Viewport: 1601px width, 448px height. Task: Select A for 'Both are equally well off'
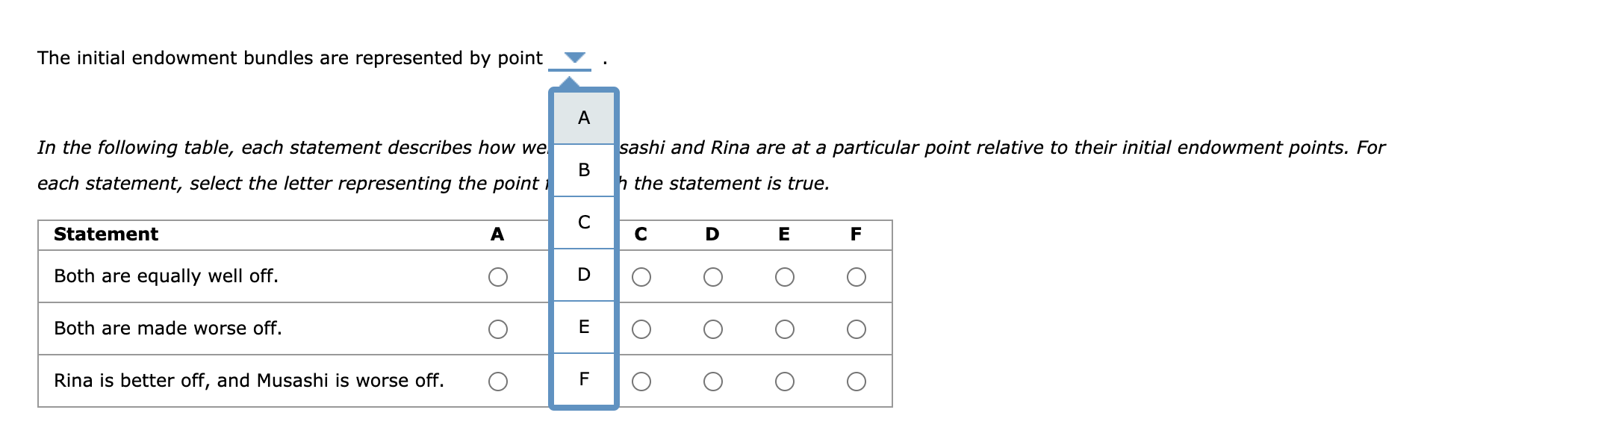click(498, 278)
